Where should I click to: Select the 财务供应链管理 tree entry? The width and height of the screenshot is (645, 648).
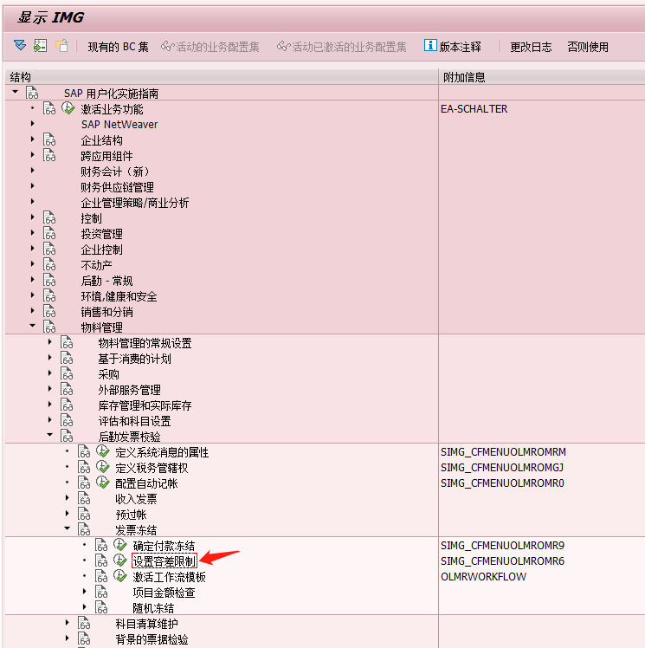[x=117, y=187]
